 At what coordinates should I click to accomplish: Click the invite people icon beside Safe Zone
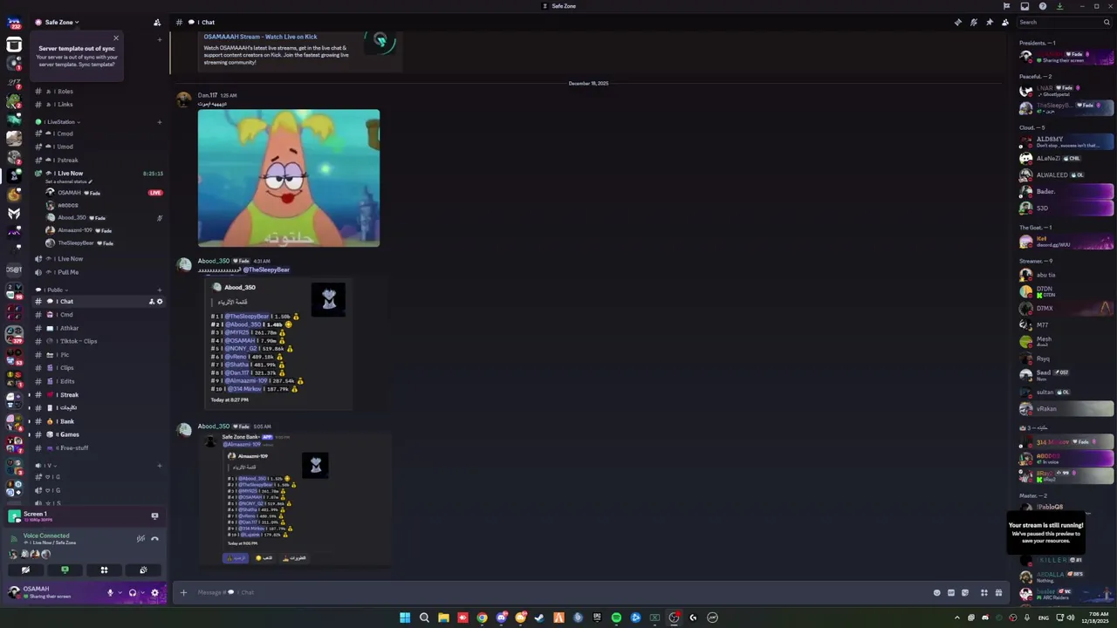point(157,22)
